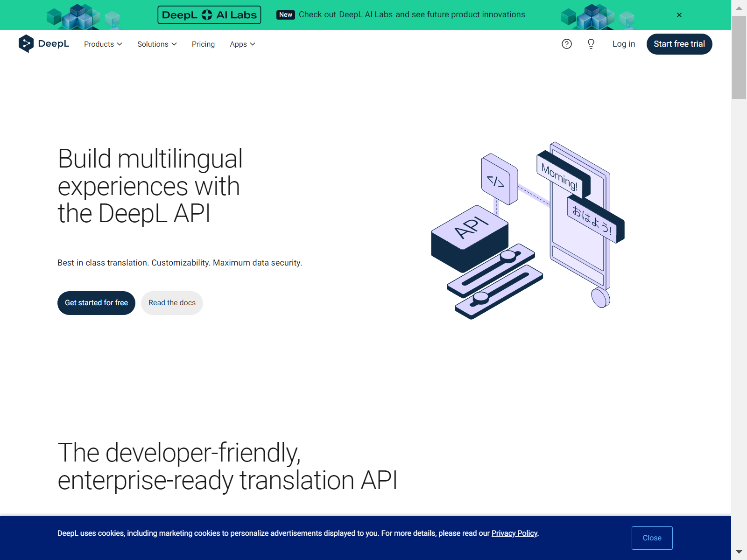Click Get started for free
This screenshot has height=560, width=747.
pyautogui.click(x=96, y=303)
